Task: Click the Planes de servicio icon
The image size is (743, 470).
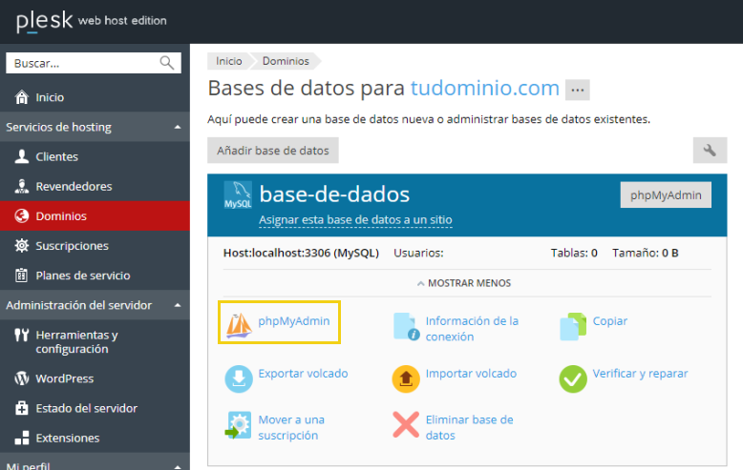Action: 21,276
